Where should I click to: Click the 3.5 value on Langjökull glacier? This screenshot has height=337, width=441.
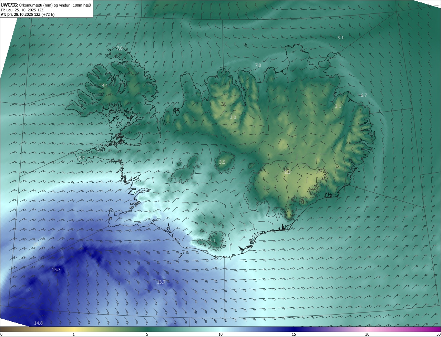coord(222,162)
